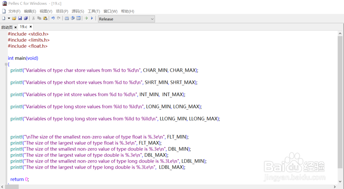This screenshot has width=344, height=189.
Task: Click on FLT_MAX in the code
Action: tap(149, 143)
